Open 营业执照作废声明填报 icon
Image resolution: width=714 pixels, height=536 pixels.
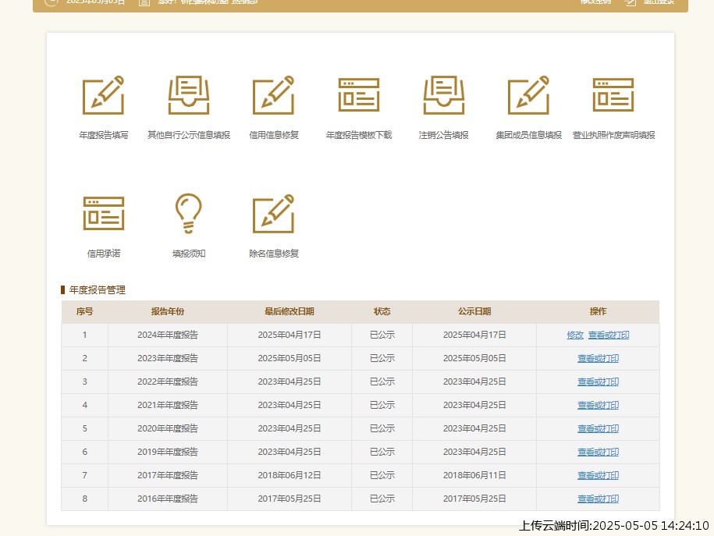[613, 94]
